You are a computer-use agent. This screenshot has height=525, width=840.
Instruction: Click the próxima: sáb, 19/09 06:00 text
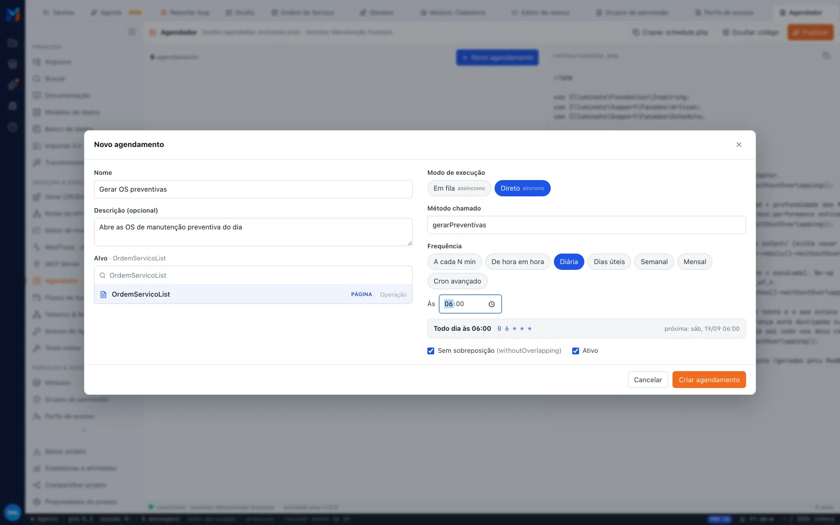[x=702, y=329]
